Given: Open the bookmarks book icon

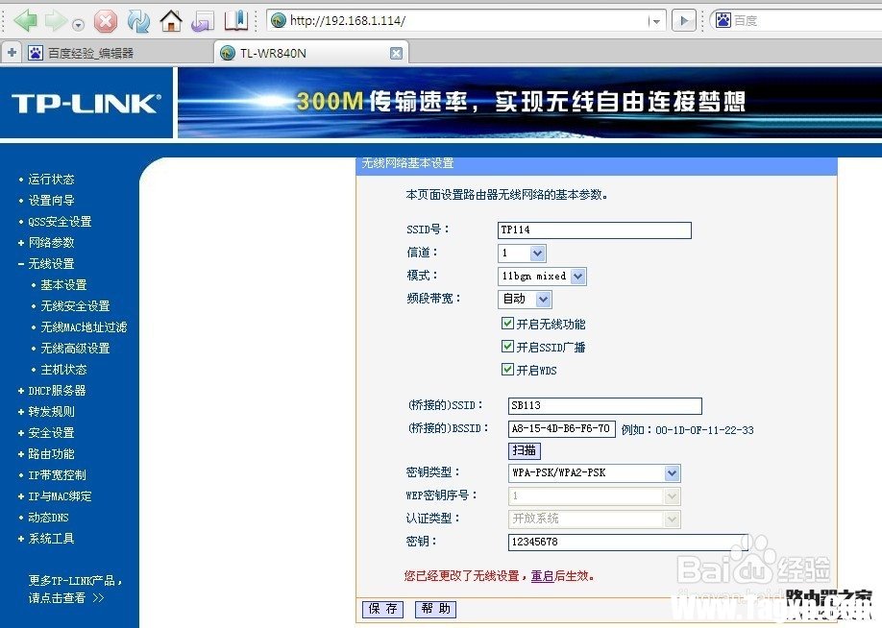Looking at the screenshot, I should [x=236, y=21].
